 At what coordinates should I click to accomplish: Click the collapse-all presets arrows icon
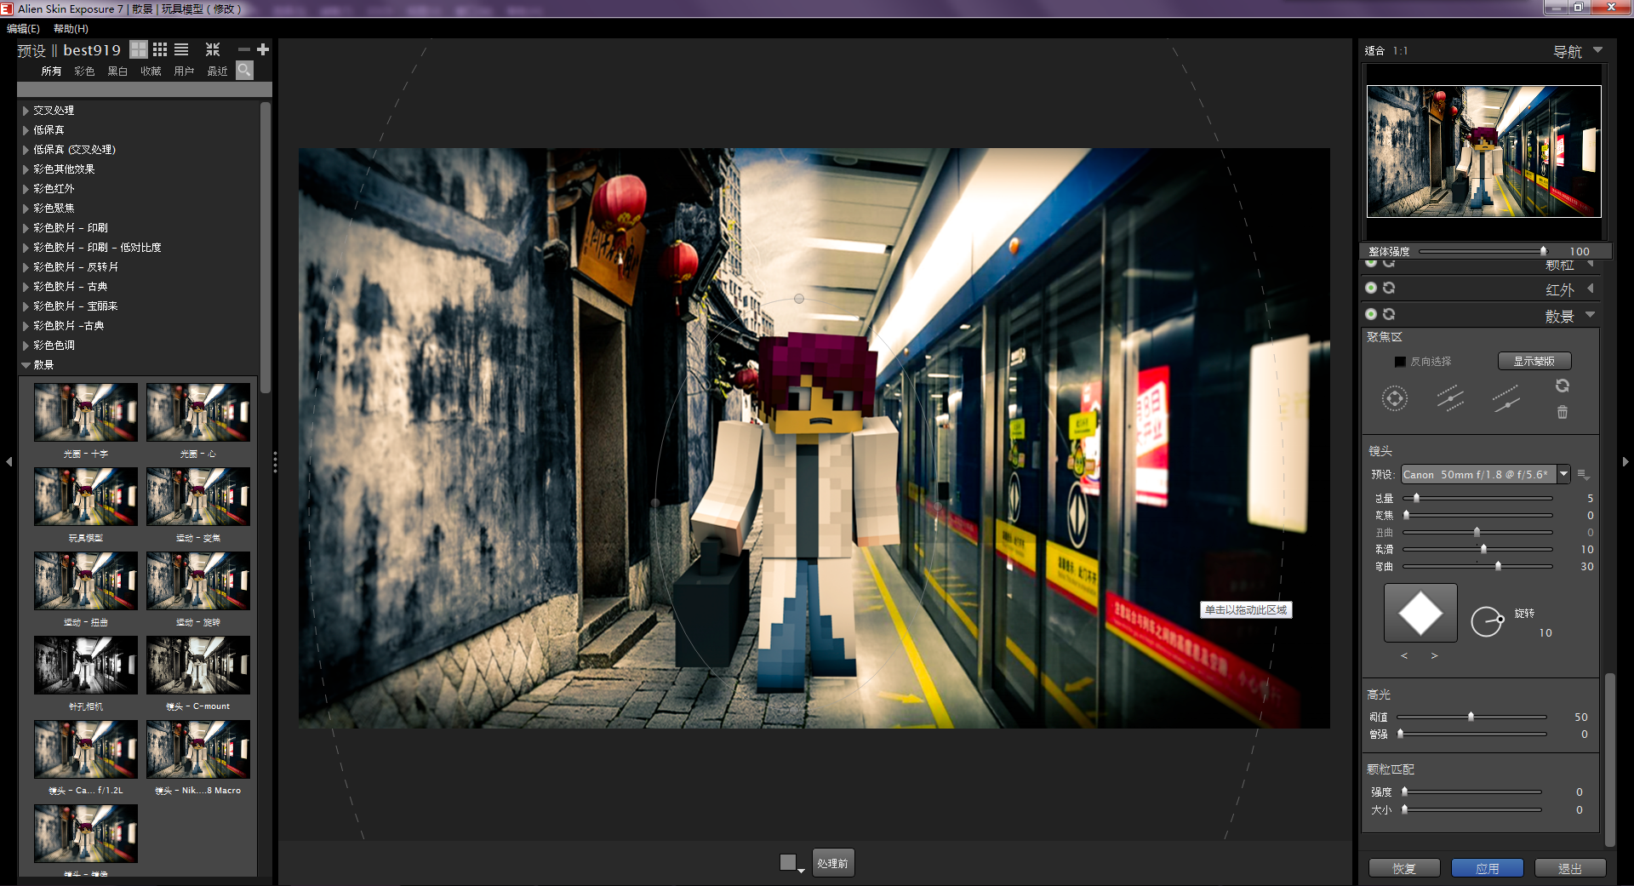213,50
